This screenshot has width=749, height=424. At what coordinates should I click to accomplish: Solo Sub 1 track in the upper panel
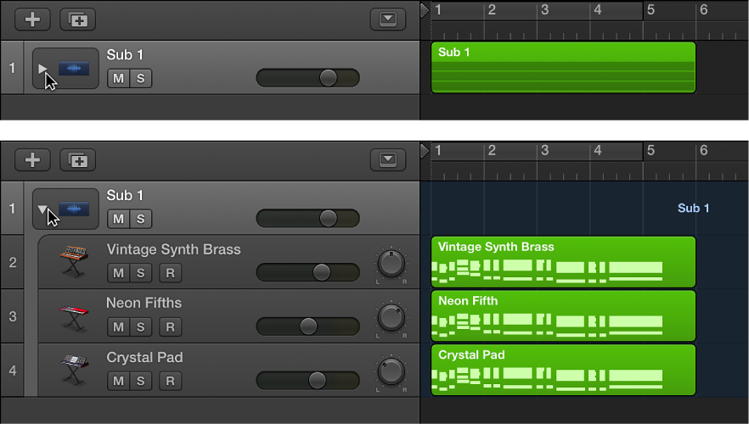tap(140, 78)
